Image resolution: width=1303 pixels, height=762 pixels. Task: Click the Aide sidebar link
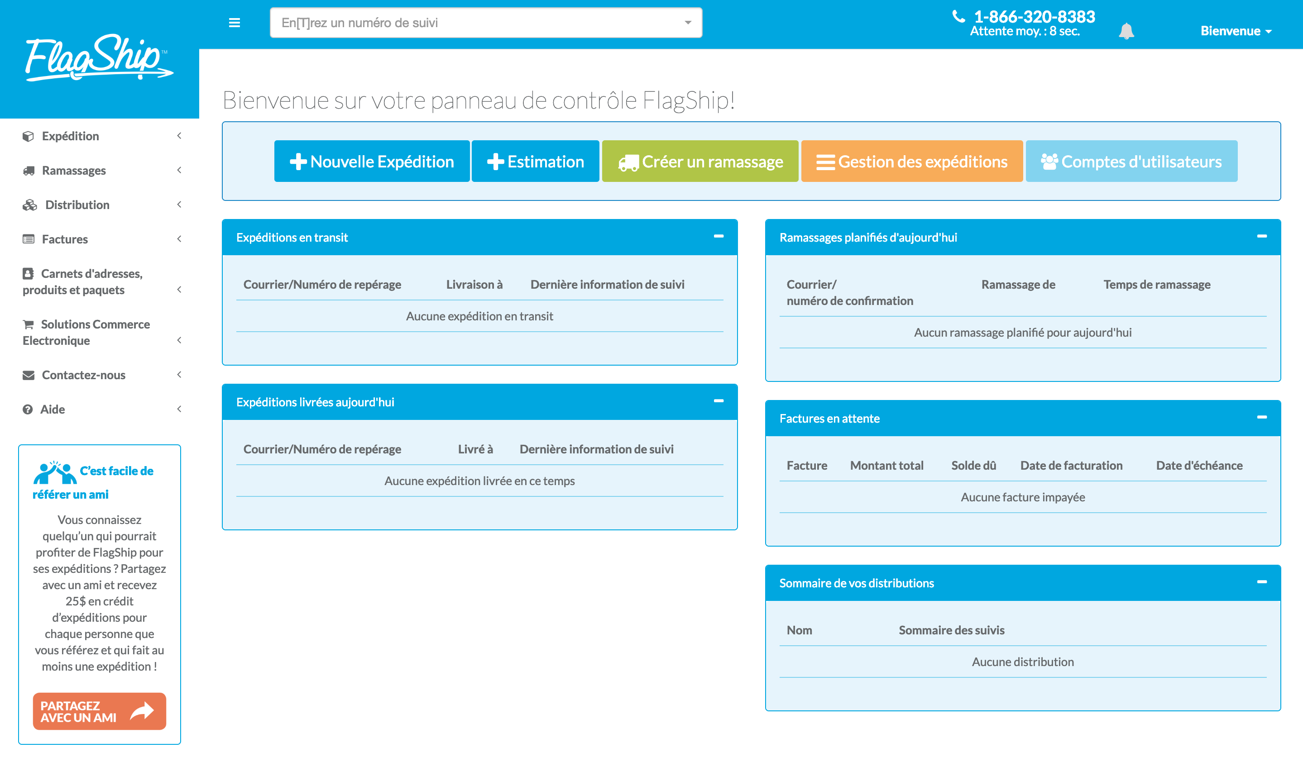pyautogui.click(x=53, y=408)
